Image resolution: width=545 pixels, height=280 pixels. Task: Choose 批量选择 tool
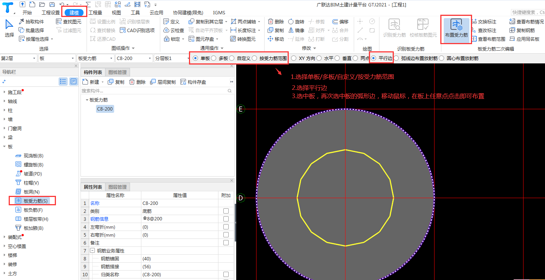coord(31,30)
